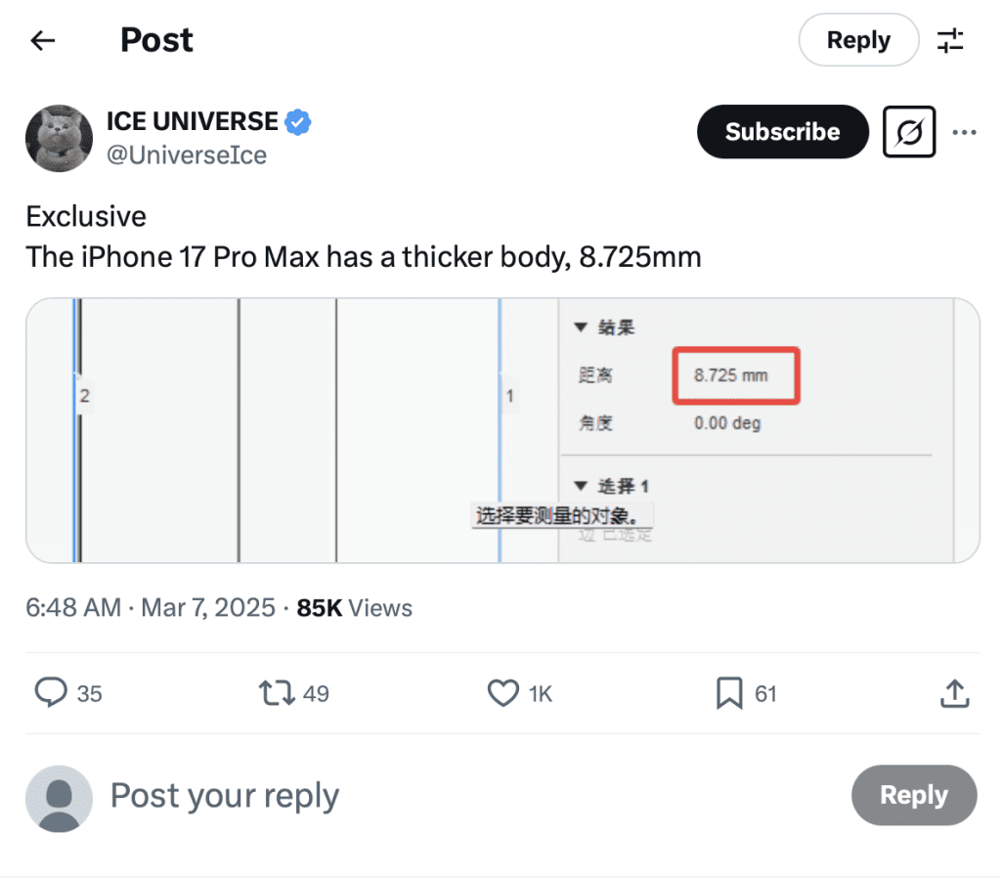This screenshot has width=1001, height=878.
Task: Open the post filter settings icon
Action: pos(950,40)
